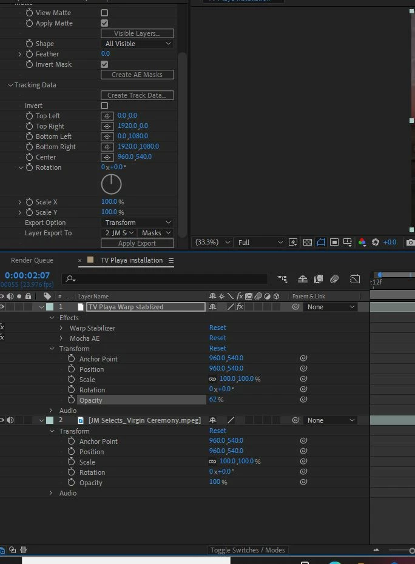Toggle Mocha AE effect fx switch
The image size is (415, 564).
pyautogui.click(x=2, y=337)
